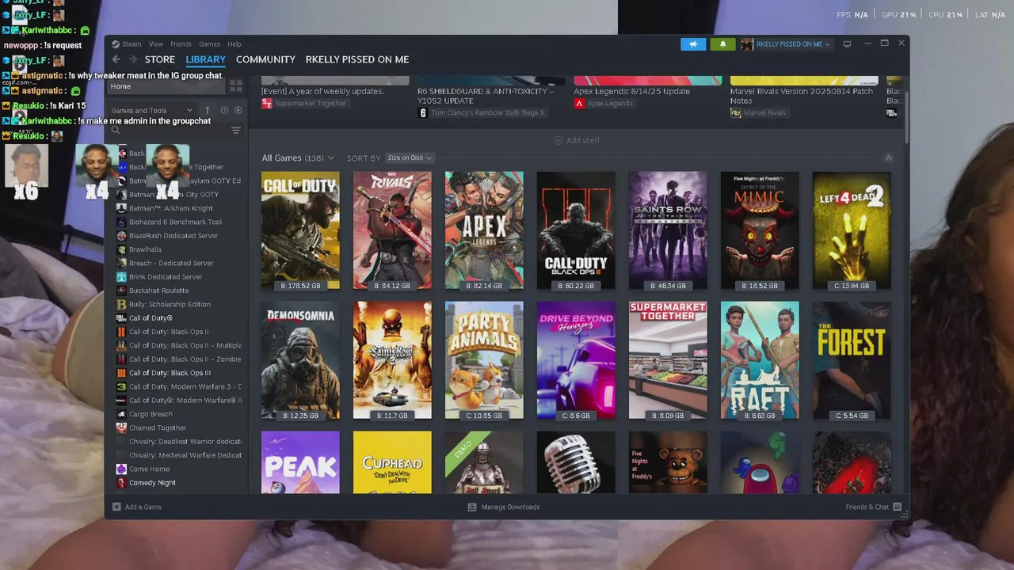Open the account name dropdown menu
Image resolution: width=1014 pixels, height=570 pixels.
(x=793, y=44)
